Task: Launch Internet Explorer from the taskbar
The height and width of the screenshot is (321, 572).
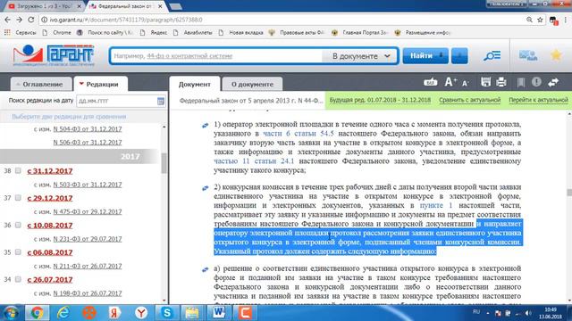Action: (x=63, y=313)
